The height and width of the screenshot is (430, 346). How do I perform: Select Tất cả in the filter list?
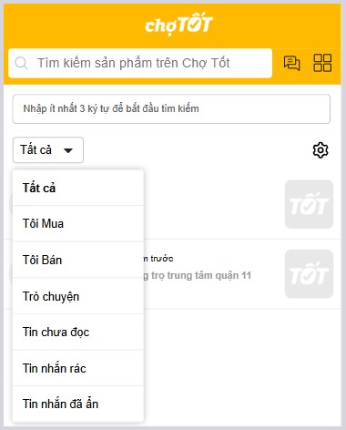click(x=78, y=188)
